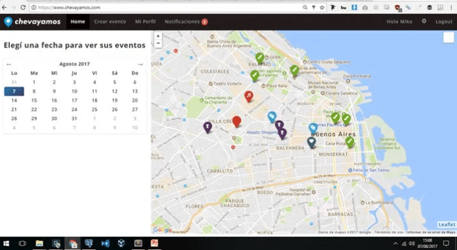Click the red shield extension icon
The width and height of the screenshot is (457, 250).
398,8
